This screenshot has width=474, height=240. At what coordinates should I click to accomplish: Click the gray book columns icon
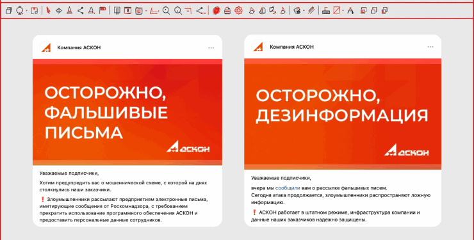click(x=117, y=11)
